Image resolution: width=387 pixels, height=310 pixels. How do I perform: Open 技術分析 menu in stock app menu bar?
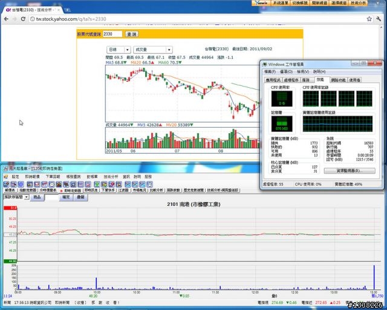click(111, 177)
